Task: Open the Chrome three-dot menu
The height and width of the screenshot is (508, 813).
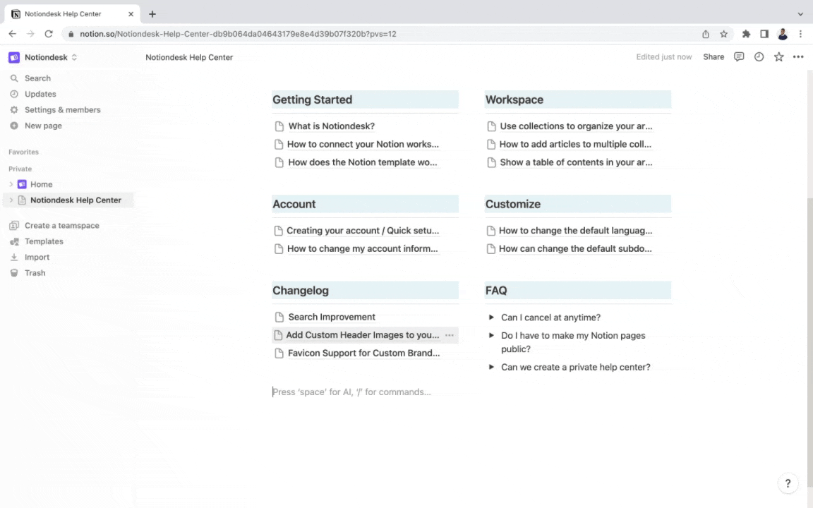Action: pos(800,34)
